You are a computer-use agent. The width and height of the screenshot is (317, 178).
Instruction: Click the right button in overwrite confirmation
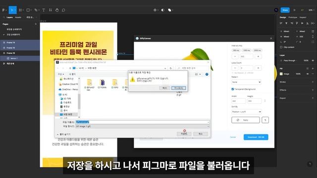[x=178, y=88]
